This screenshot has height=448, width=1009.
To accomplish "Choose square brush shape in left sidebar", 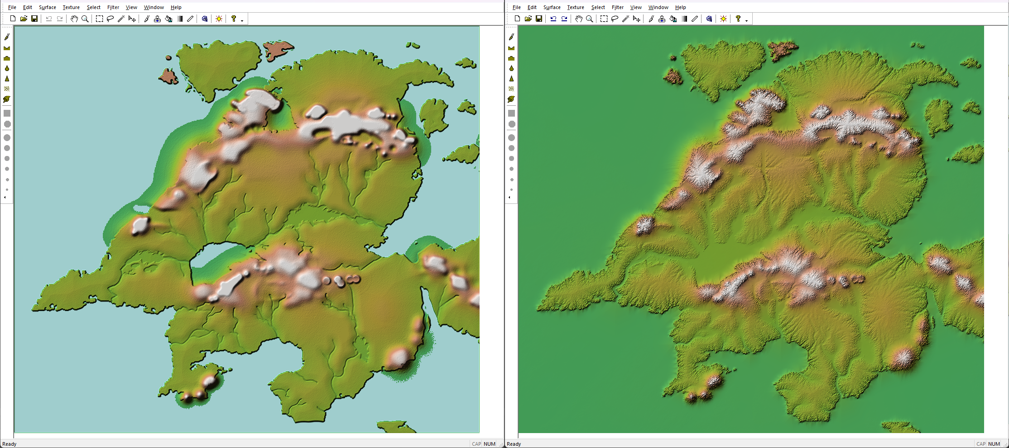I will click(x=7, y=113).
